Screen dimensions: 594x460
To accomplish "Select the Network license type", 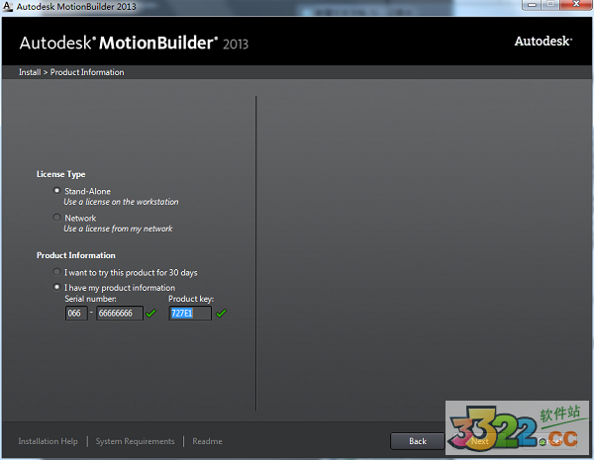I will click(x=56, y=218).
